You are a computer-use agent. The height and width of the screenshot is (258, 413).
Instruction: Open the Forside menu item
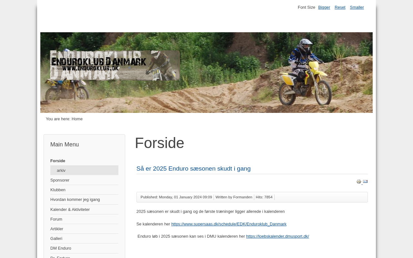58,161
